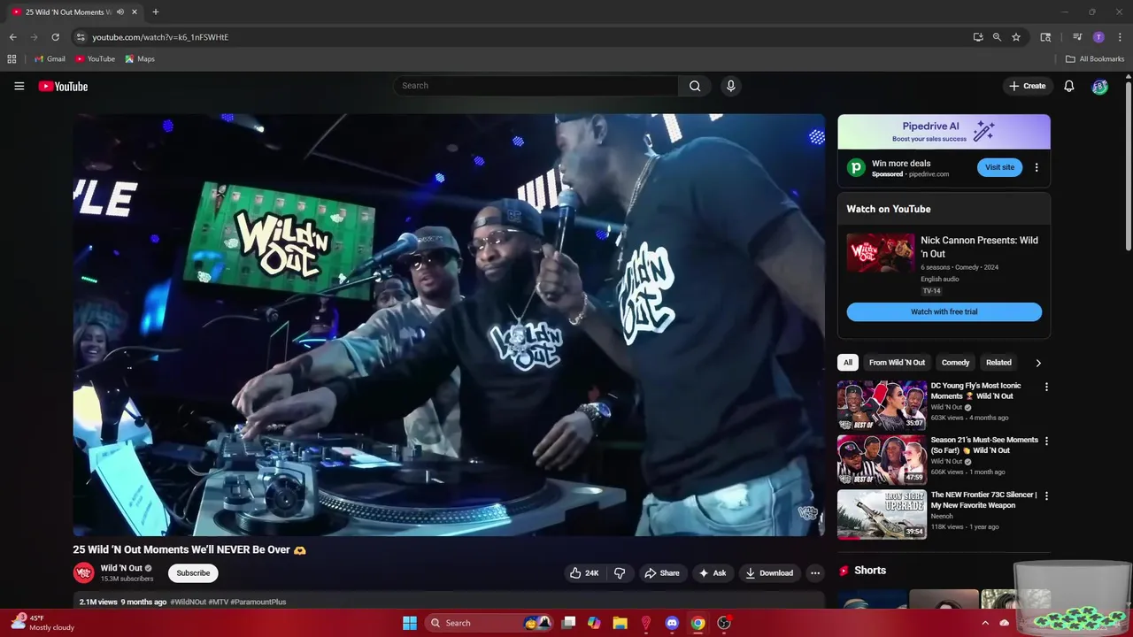Open the Gmail bookmark
1133x637 pixels.
click(x=50, y=59)
